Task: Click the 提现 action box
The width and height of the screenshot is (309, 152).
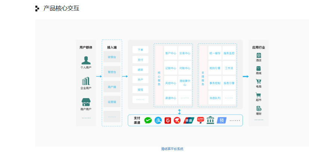Action: tap(140, 90)
